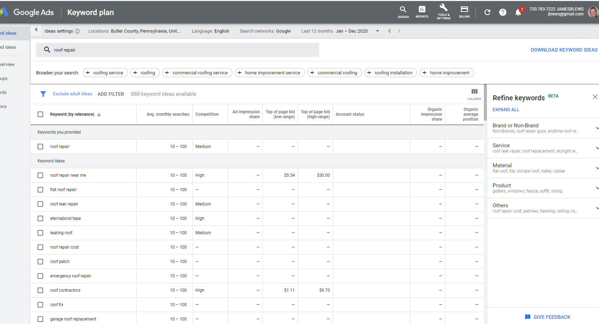Click Download Keyword Ideas
599x324 pixels.
564,50
